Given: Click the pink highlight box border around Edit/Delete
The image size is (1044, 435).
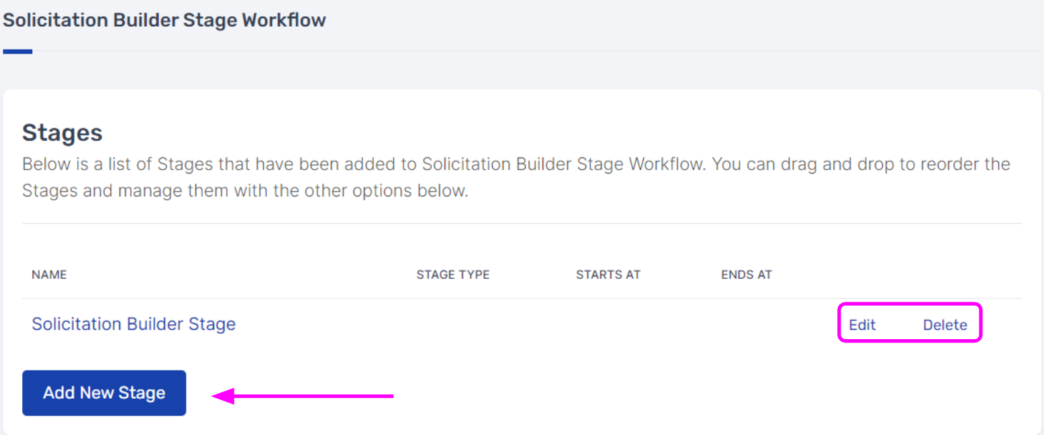Looking at the screenshot, I should 910,304.
